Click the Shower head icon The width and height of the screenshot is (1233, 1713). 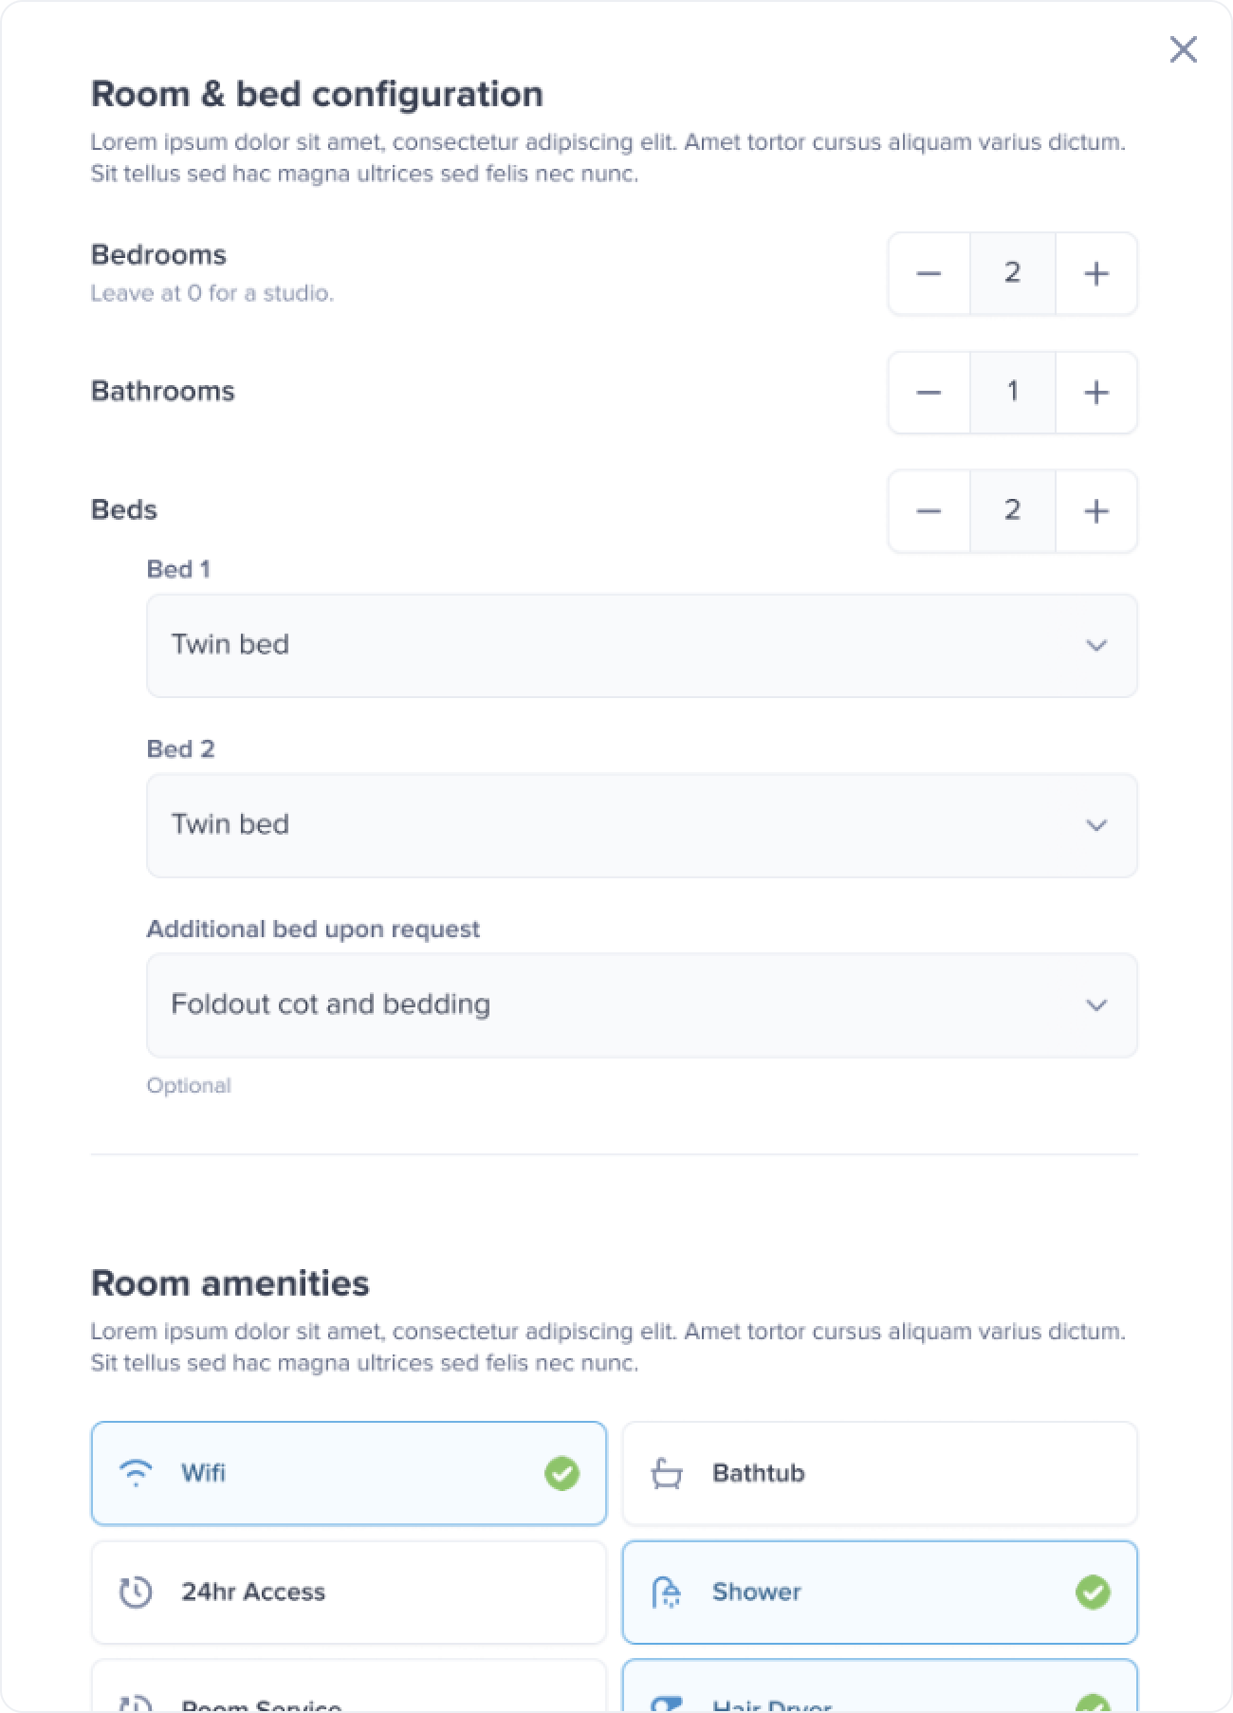click(667, 1592)
